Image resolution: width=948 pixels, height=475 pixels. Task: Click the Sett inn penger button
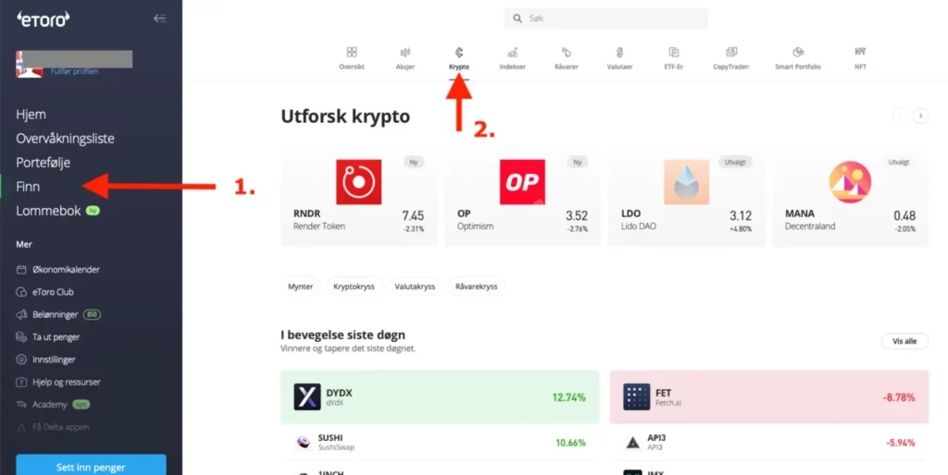91,466
